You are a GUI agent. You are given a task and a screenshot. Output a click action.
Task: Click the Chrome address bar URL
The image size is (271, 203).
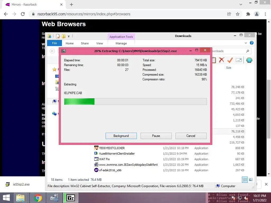(84, 14)
